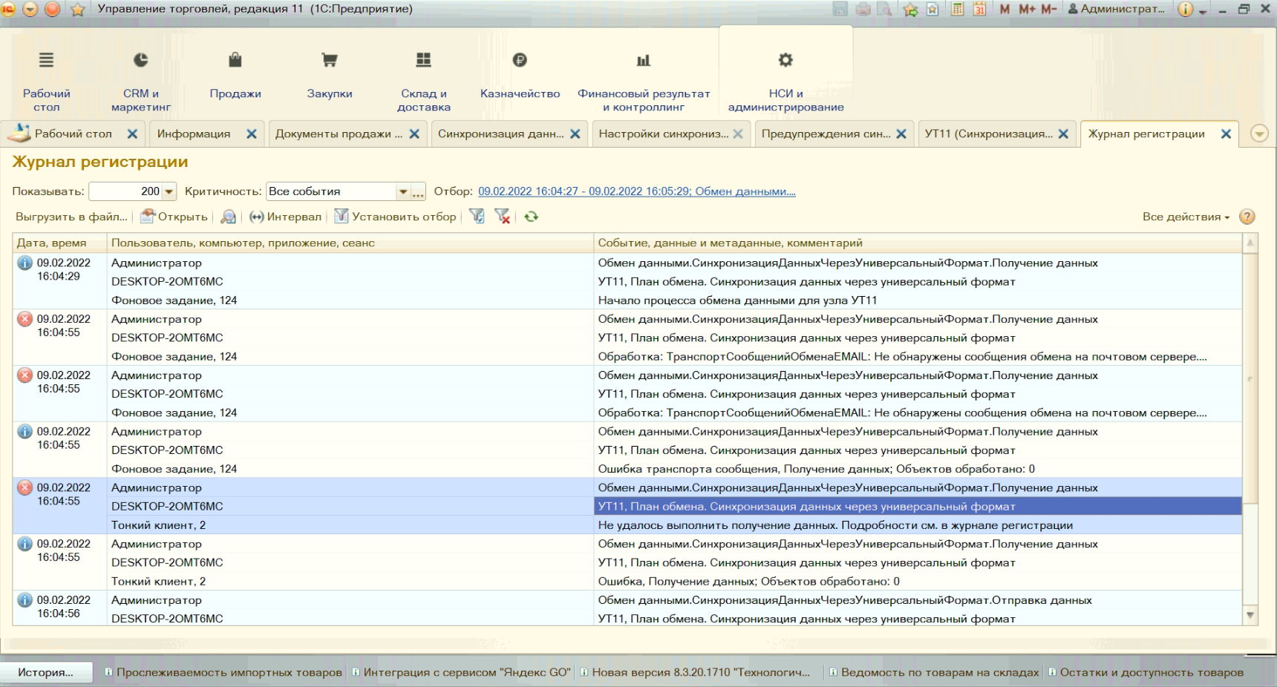Open the Критичность dropdown list
Viewport: 1277px width, 687px height.
pyautogui.click(x=403, y=191)
